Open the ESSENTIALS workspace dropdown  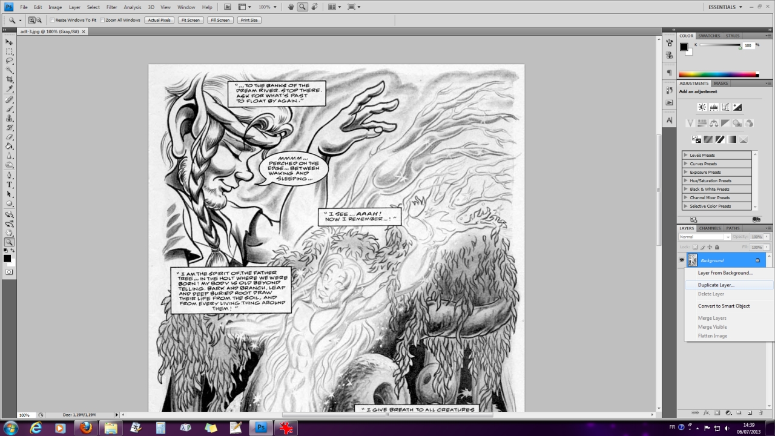point(725,7)
